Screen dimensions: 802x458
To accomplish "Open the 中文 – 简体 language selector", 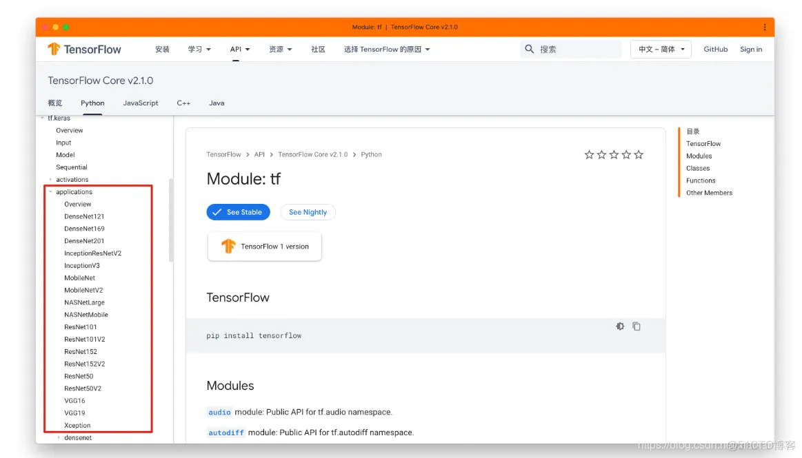I will [x=661, y=49].
